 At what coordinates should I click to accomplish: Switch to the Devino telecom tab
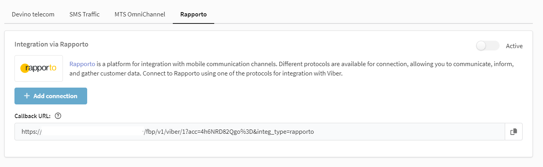(x=33, y=14)
